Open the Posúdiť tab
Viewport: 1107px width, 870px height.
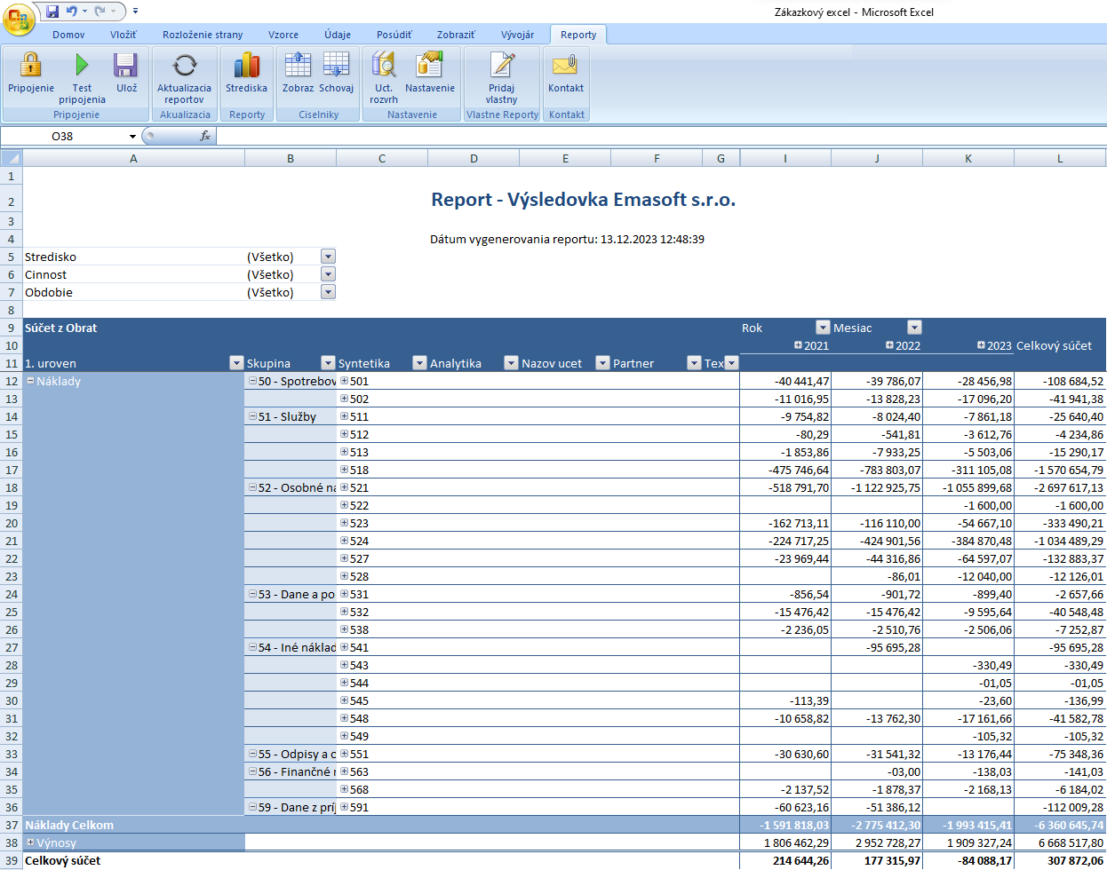click(x=394, y=35)
